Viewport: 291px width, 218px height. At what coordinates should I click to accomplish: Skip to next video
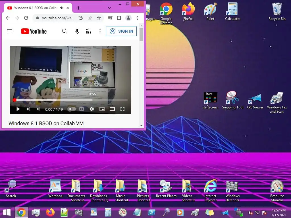(28, 109)
